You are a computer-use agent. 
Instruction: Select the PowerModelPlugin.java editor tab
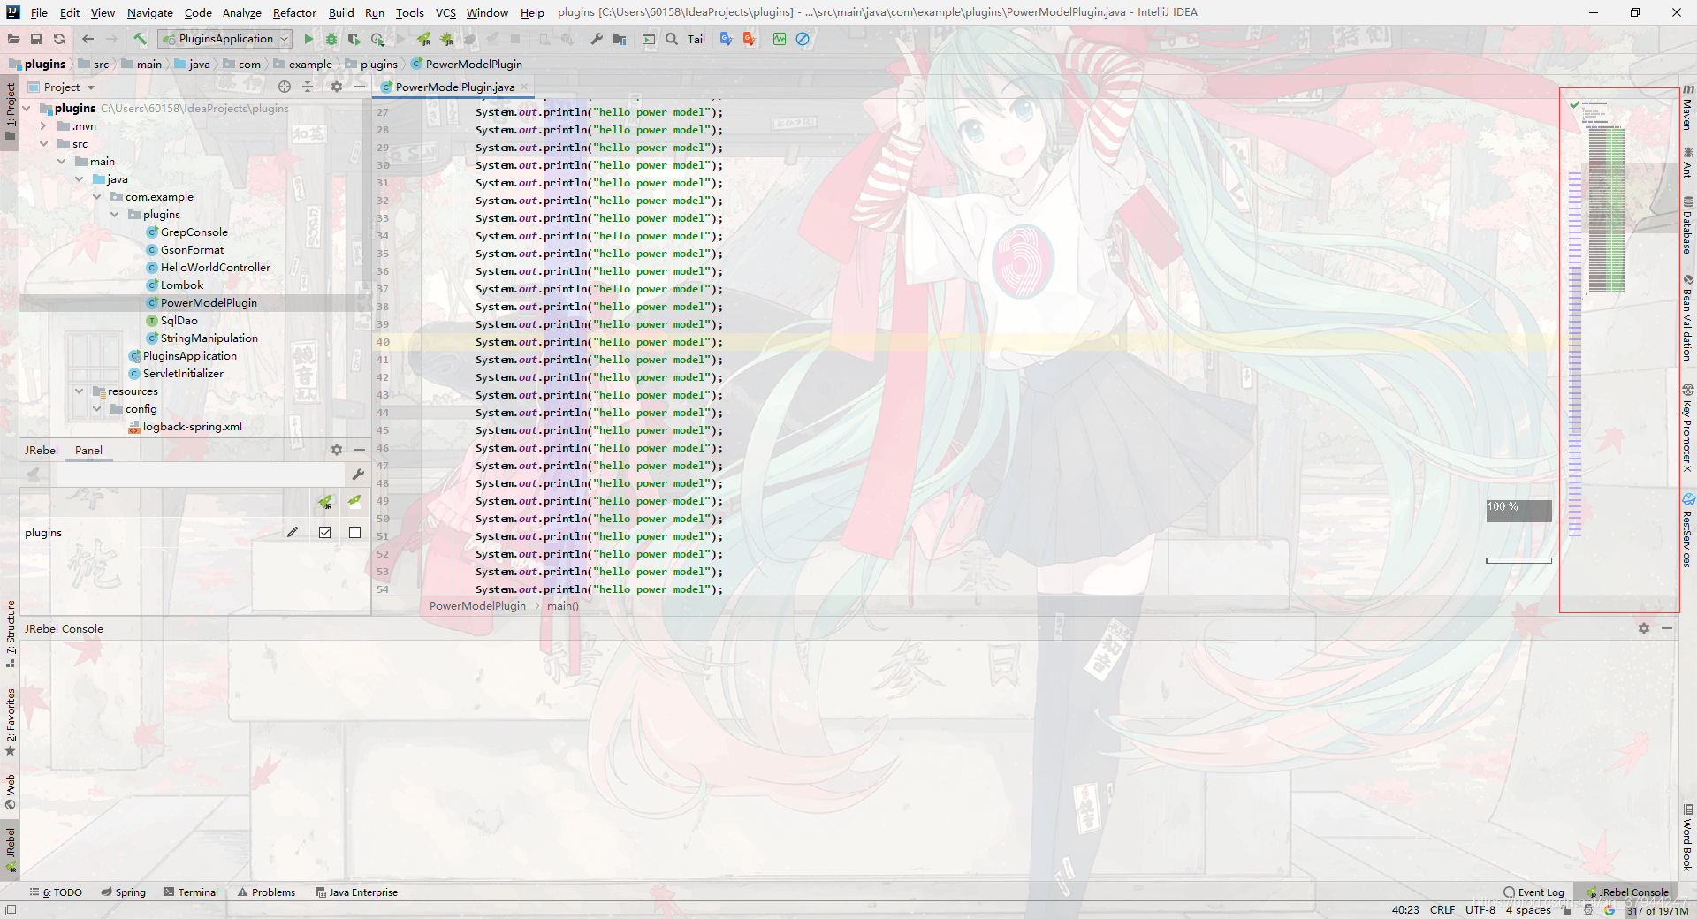454,87
